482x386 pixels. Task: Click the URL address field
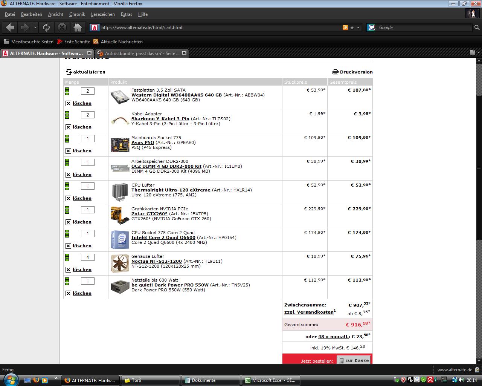[220, 28]
